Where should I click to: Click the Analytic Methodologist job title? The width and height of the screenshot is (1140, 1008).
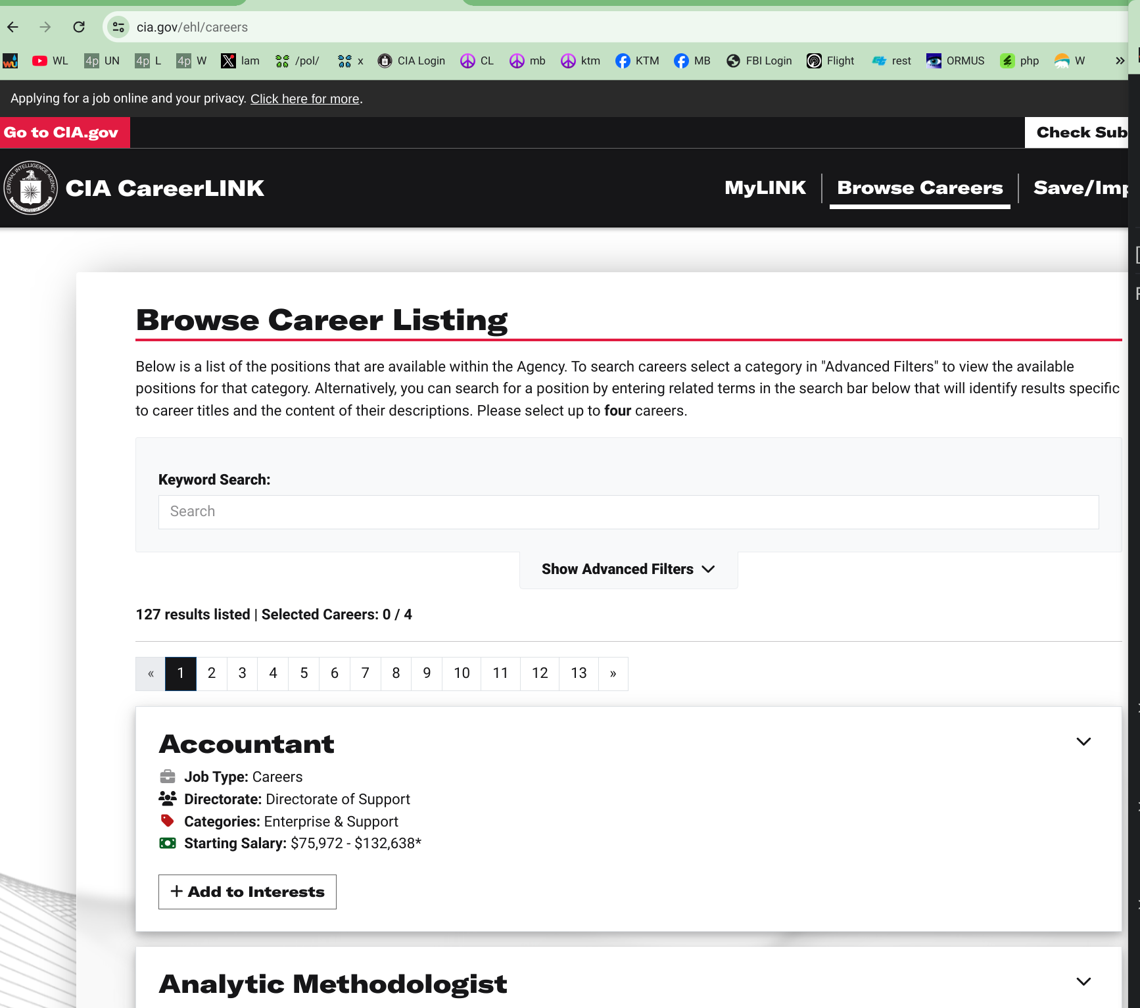[333, 984]
